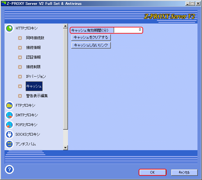Click the square icon beside 接続制限

coord(20,67)
